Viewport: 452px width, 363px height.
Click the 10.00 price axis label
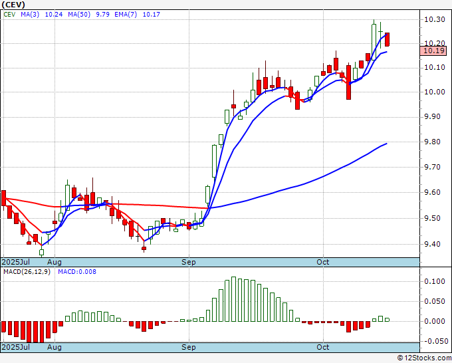pyautogui.click(x=434, y=92)
